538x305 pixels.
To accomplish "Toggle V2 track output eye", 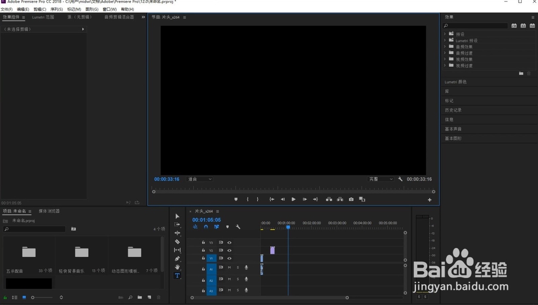I will (229, 251).
